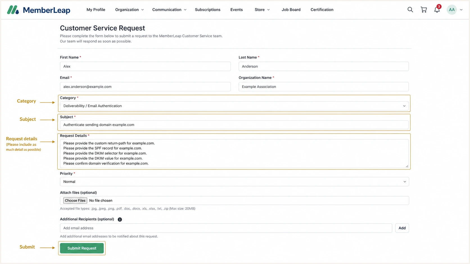Click inside the Request Details textarea
This screenshot has width=470, height=264.
point(234,153)
